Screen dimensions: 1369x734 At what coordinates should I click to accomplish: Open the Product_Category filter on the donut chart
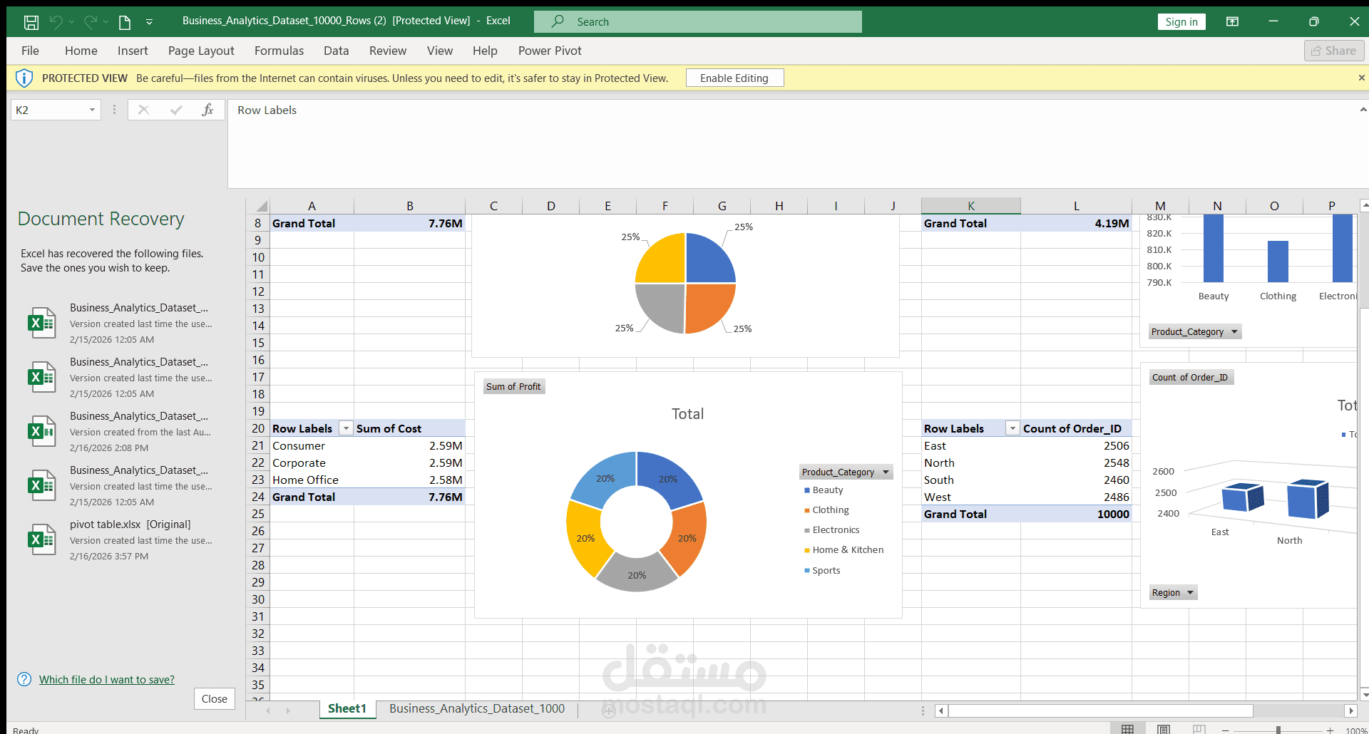tap(886, 472)
